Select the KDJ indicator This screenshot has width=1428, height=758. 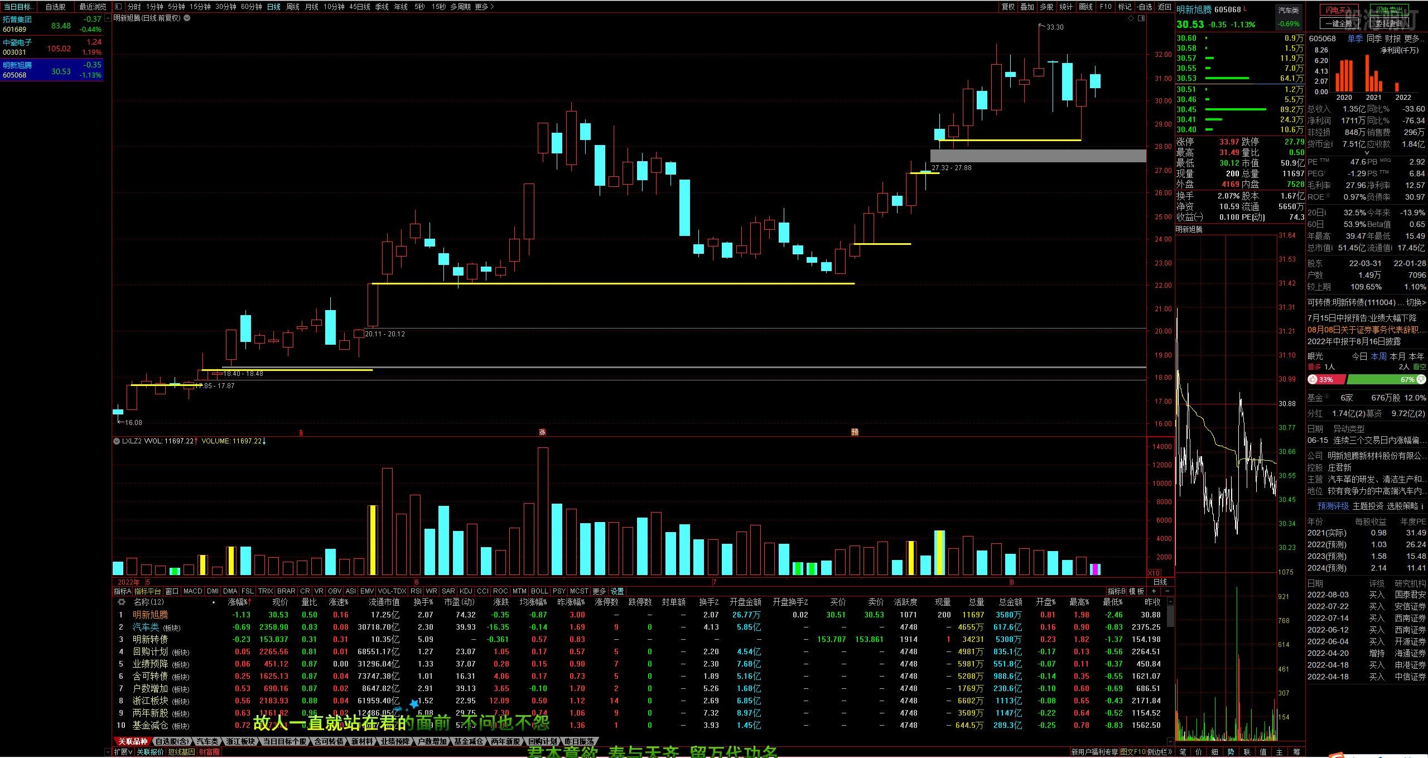(x=466, y=591)
